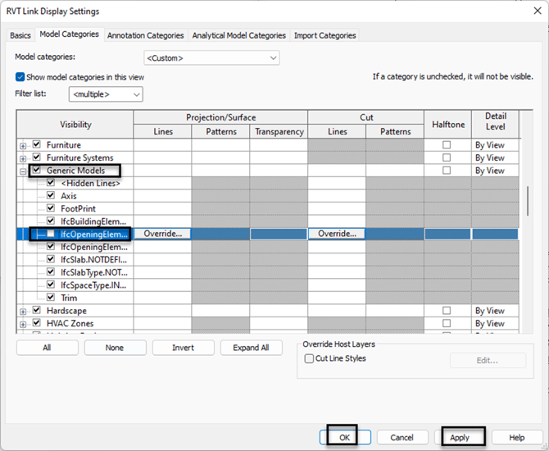Click Override under Projection Lines column

click(162, 234)
